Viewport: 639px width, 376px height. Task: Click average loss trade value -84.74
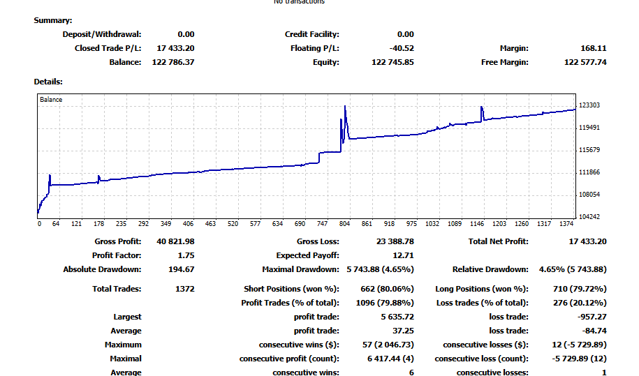pos(594,331)
